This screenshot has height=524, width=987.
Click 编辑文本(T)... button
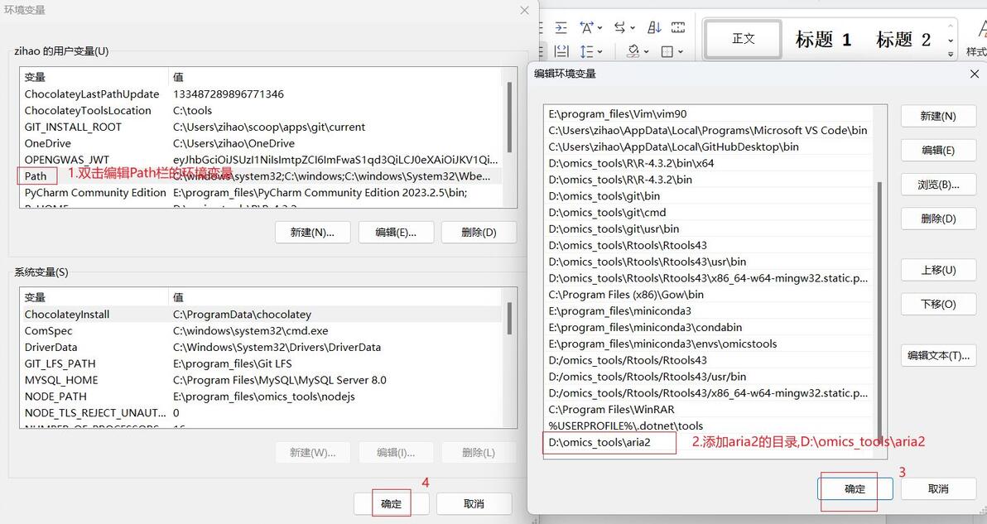coord(938,355)
